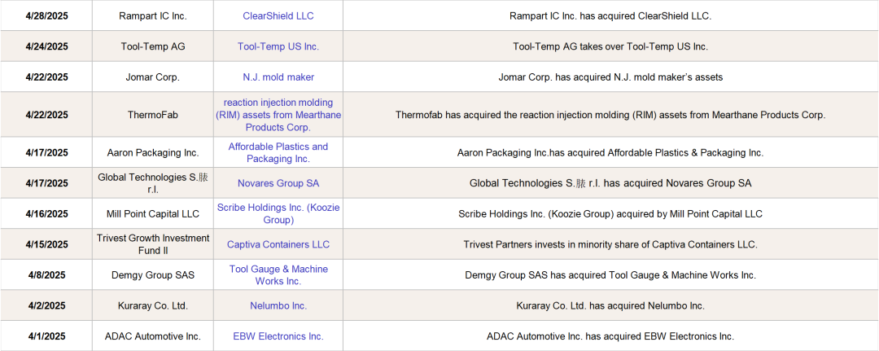Screen dimensions: 879x351
Task: Follow the Mearthane Products Corp. RIM assets link
Action: pyautogui.click(x=278, y=115)
